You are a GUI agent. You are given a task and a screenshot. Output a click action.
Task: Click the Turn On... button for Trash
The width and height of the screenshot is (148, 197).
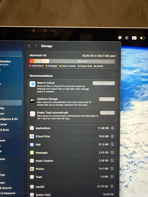coord(107,113)
